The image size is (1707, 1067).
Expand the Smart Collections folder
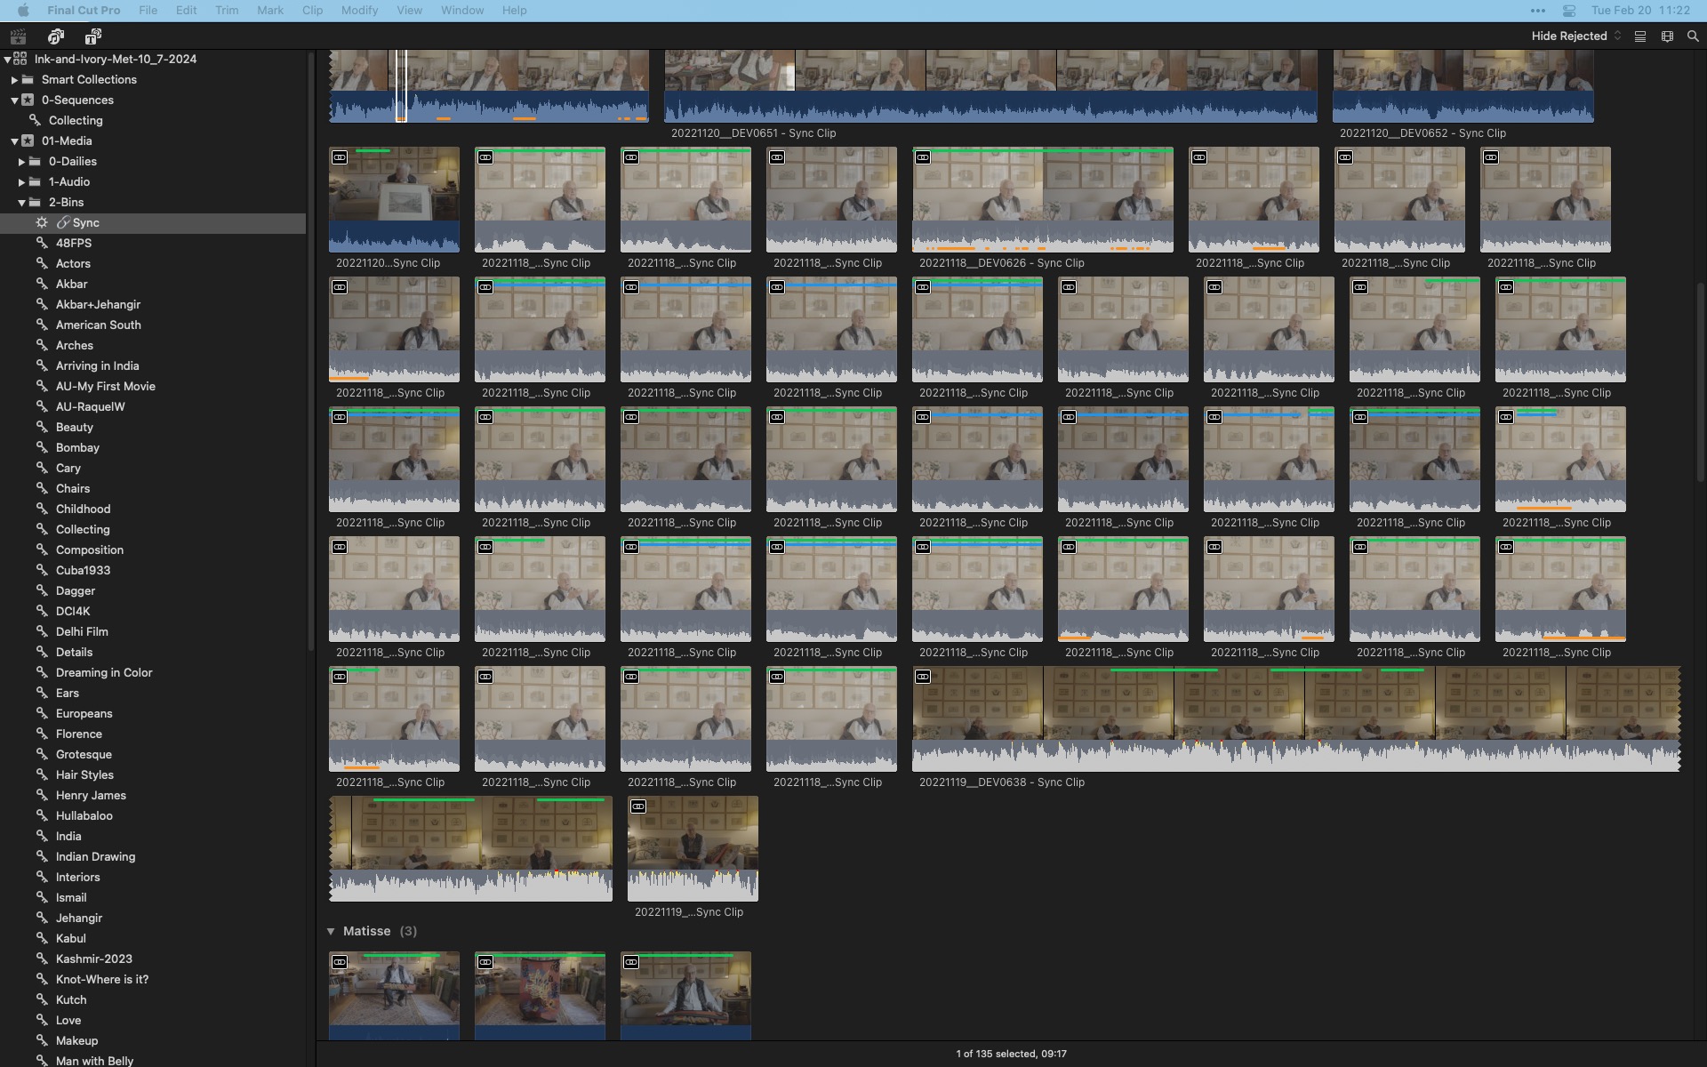coord(14,80)
